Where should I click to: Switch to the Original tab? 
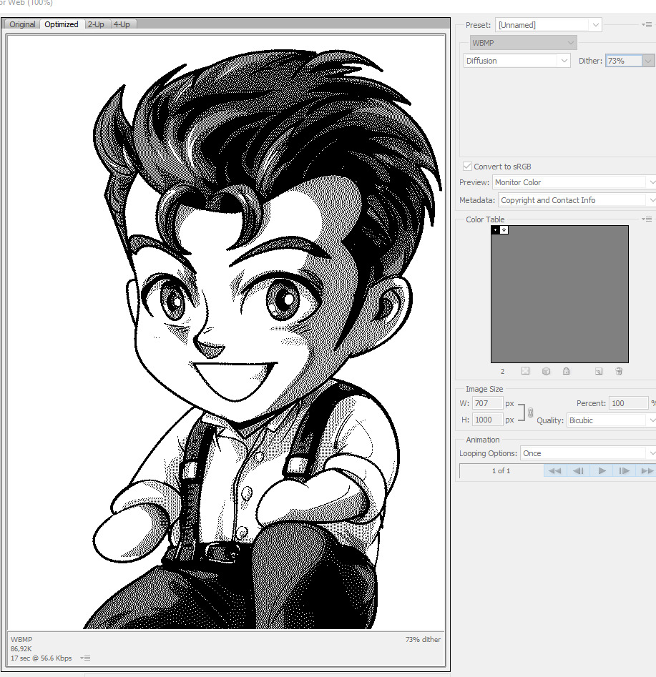tap(22, 24)
